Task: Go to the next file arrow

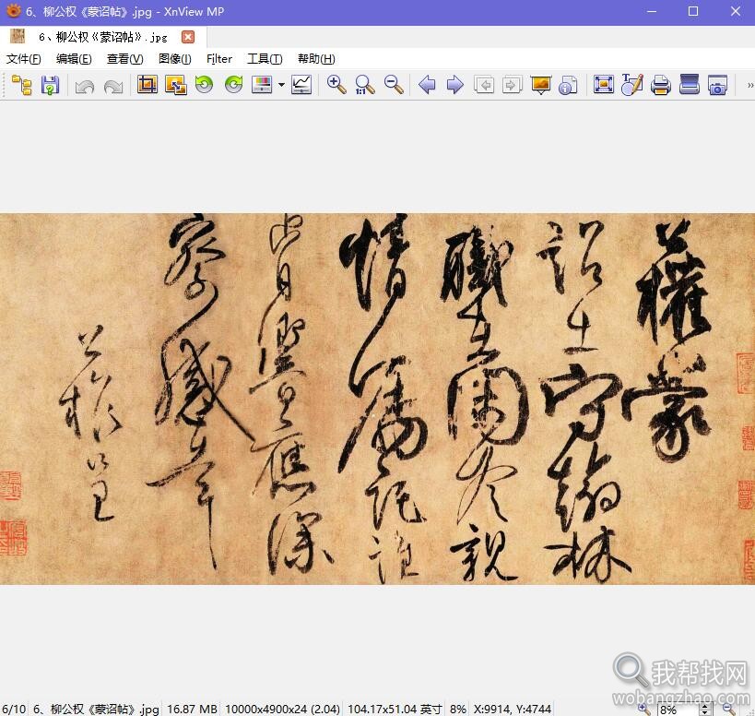Action: pyautogui.click(x=455, y=85)
